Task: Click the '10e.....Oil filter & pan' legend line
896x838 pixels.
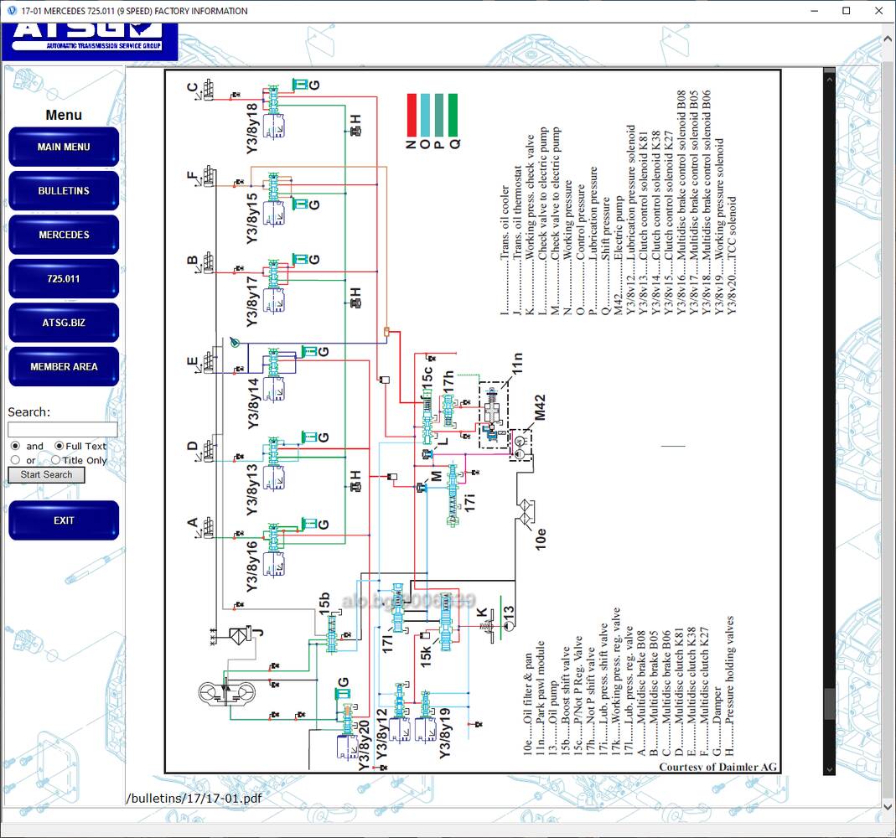Action: click(527, 705)
